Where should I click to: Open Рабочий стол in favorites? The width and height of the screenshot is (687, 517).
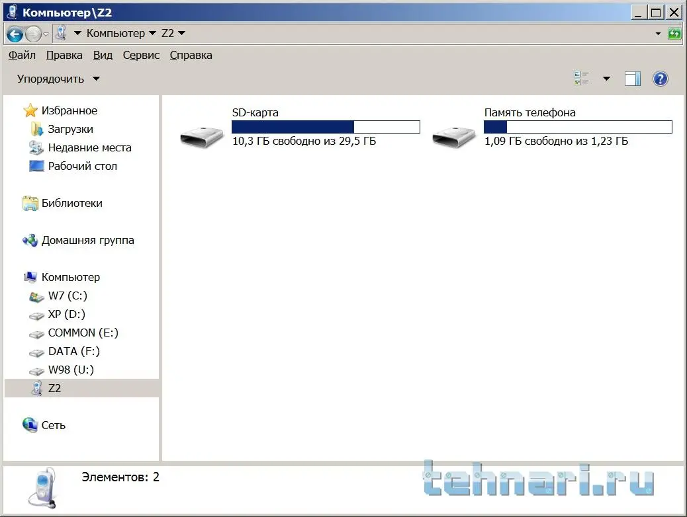point(82,166)
